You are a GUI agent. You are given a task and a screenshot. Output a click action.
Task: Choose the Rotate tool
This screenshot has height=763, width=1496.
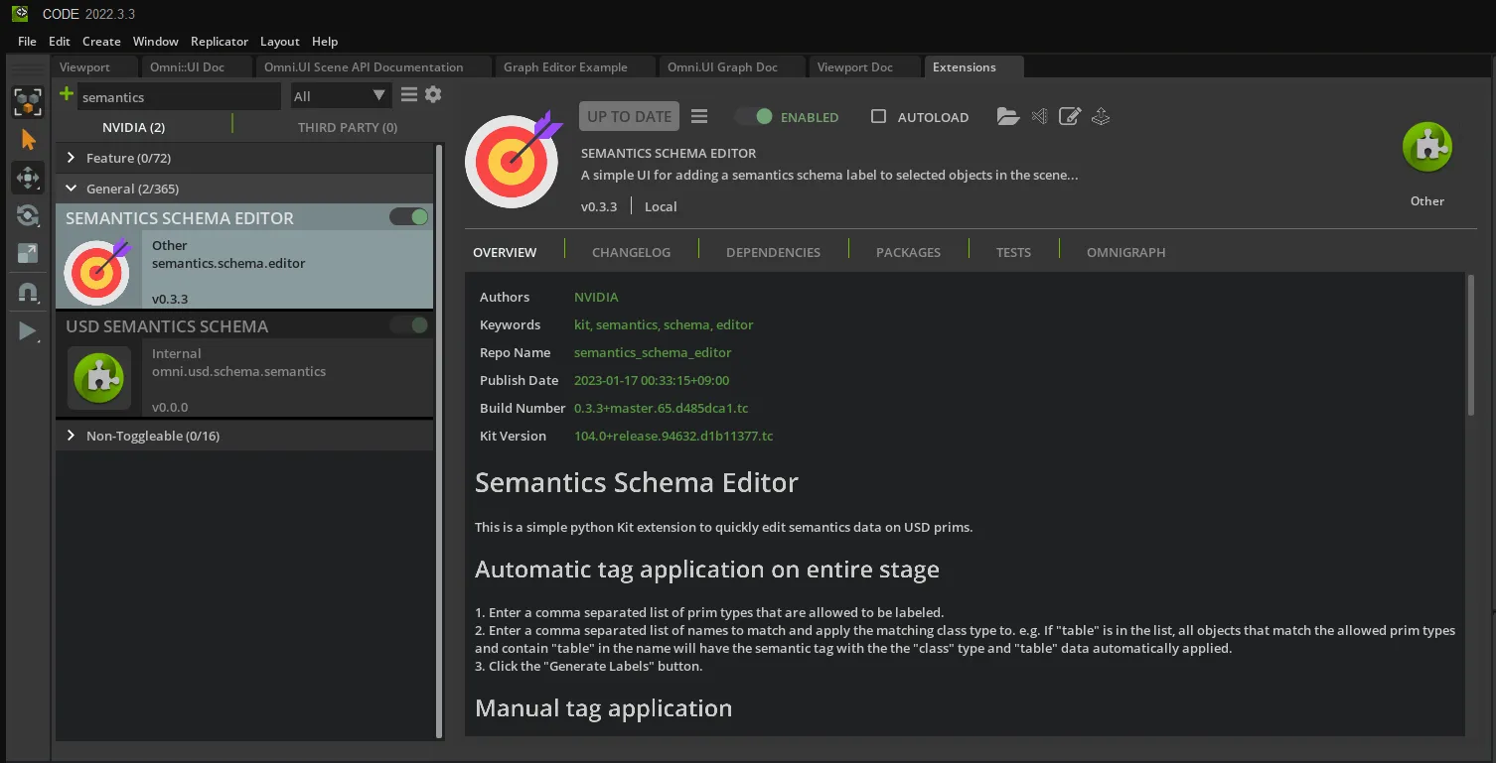click(x=28, y=215)
